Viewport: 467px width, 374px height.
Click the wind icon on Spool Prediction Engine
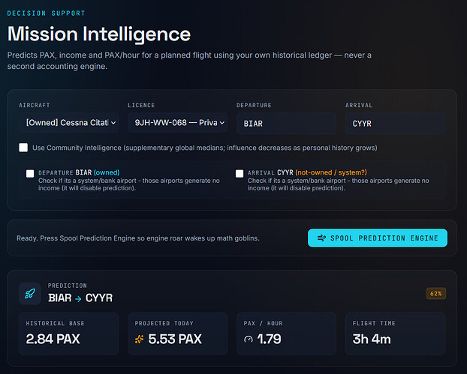click(321, 238)
